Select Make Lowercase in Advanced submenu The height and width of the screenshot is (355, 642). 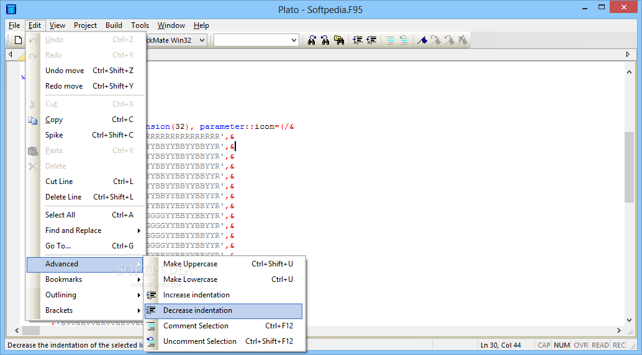pyautogui.click(x=224, y=279)
